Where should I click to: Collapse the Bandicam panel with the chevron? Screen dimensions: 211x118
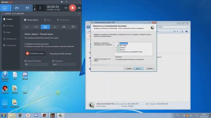point(79,14)
